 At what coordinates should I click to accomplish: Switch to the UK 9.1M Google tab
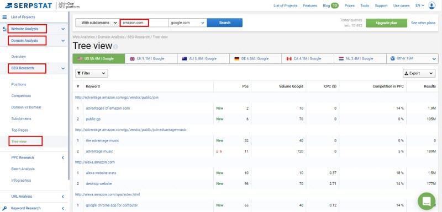tap(151, 59)
